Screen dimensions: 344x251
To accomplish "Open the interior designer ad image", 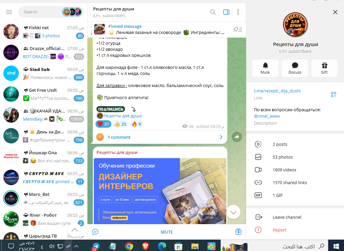I will click(x=160, y=191).
